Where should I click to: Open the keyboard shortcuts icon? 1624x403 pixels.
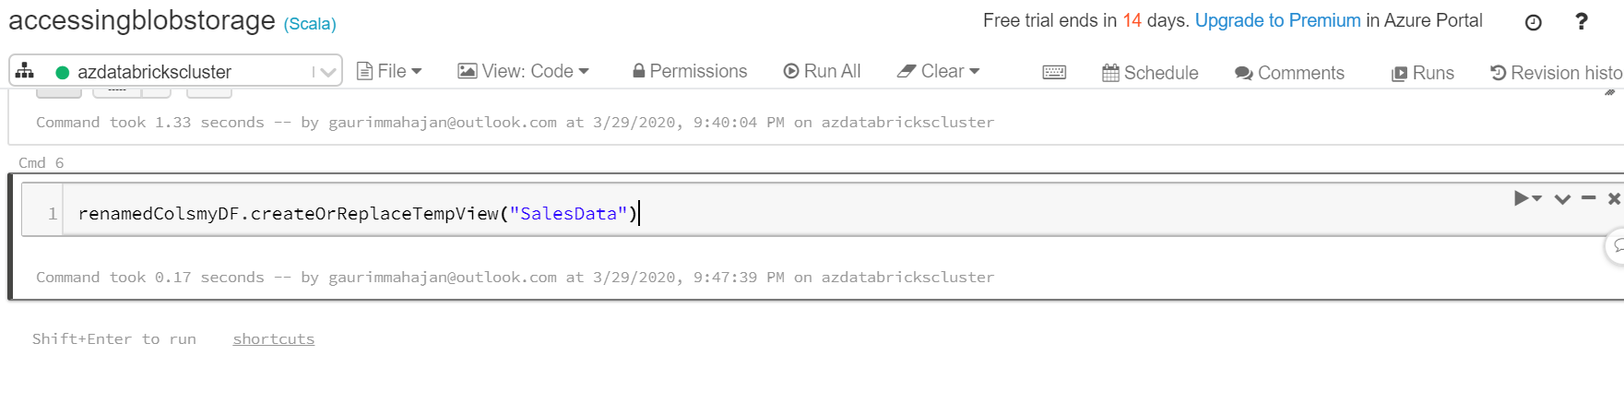coord(1054,73)
